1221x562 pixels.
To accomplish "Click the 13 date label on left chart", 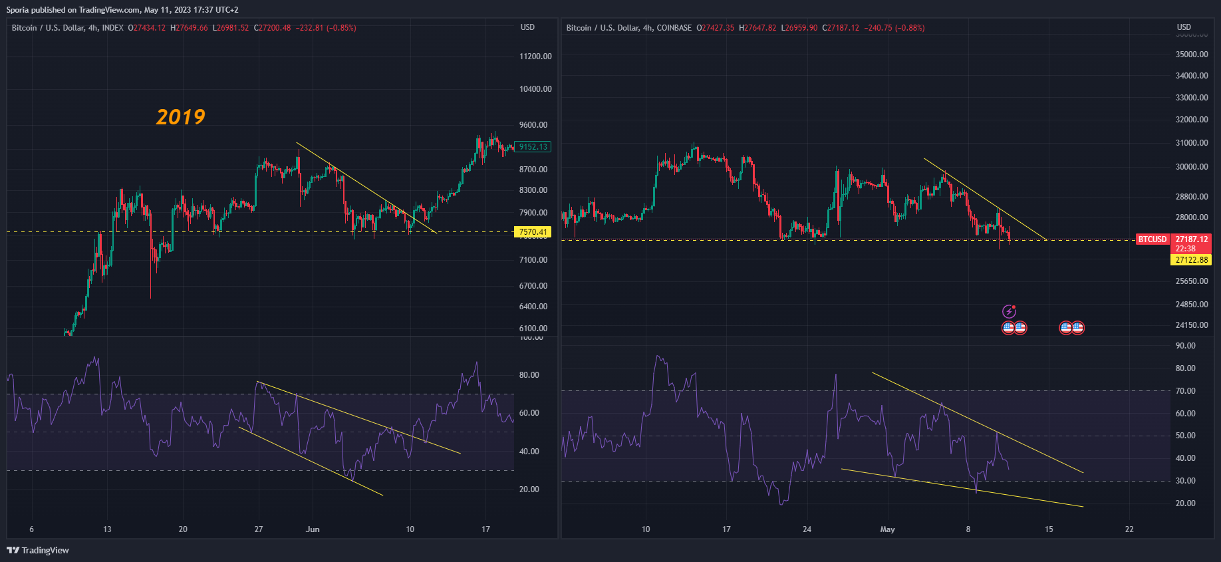I will [x=107, y=529].
